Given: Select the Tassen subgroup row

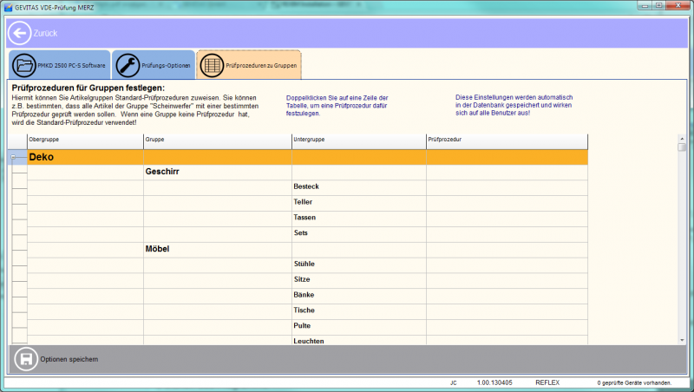Looking at the screenshot, I should pyautogui.click(x=307, y=219).
